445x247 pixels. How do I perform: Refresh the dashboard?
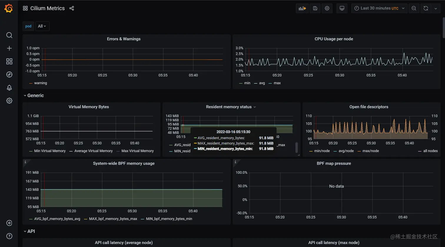click(x=426, y=8)
